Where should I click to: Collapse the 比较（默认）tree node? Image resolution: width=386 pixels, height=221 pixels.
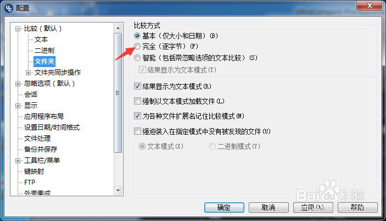[x=18, y=29]
